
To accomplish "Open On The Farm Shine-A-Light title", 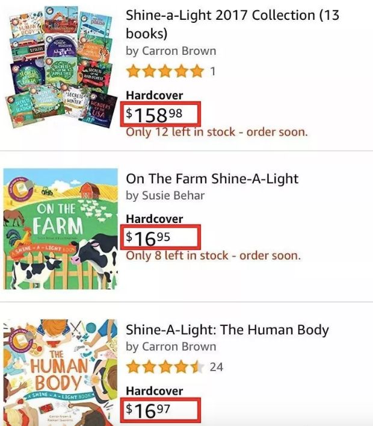I will pyautogui.click(x=212, y=179).
